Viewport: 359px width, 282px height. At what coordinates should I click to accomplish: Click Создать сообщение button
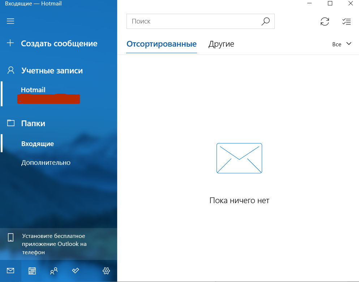tap(59, 43)
